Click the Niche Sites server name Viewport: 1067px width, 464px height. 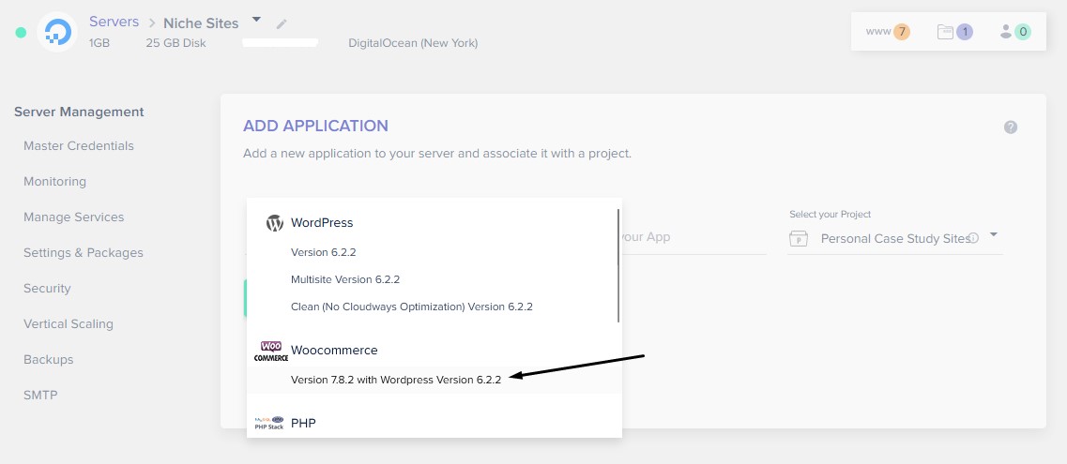click(201, 23)
